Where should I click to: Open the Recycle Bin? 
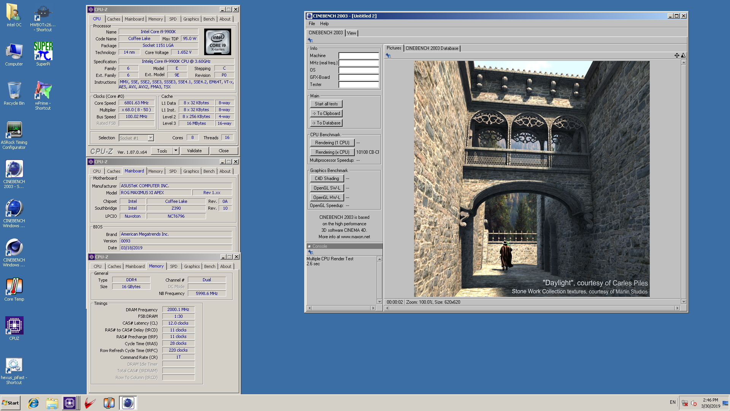point(14,94)
